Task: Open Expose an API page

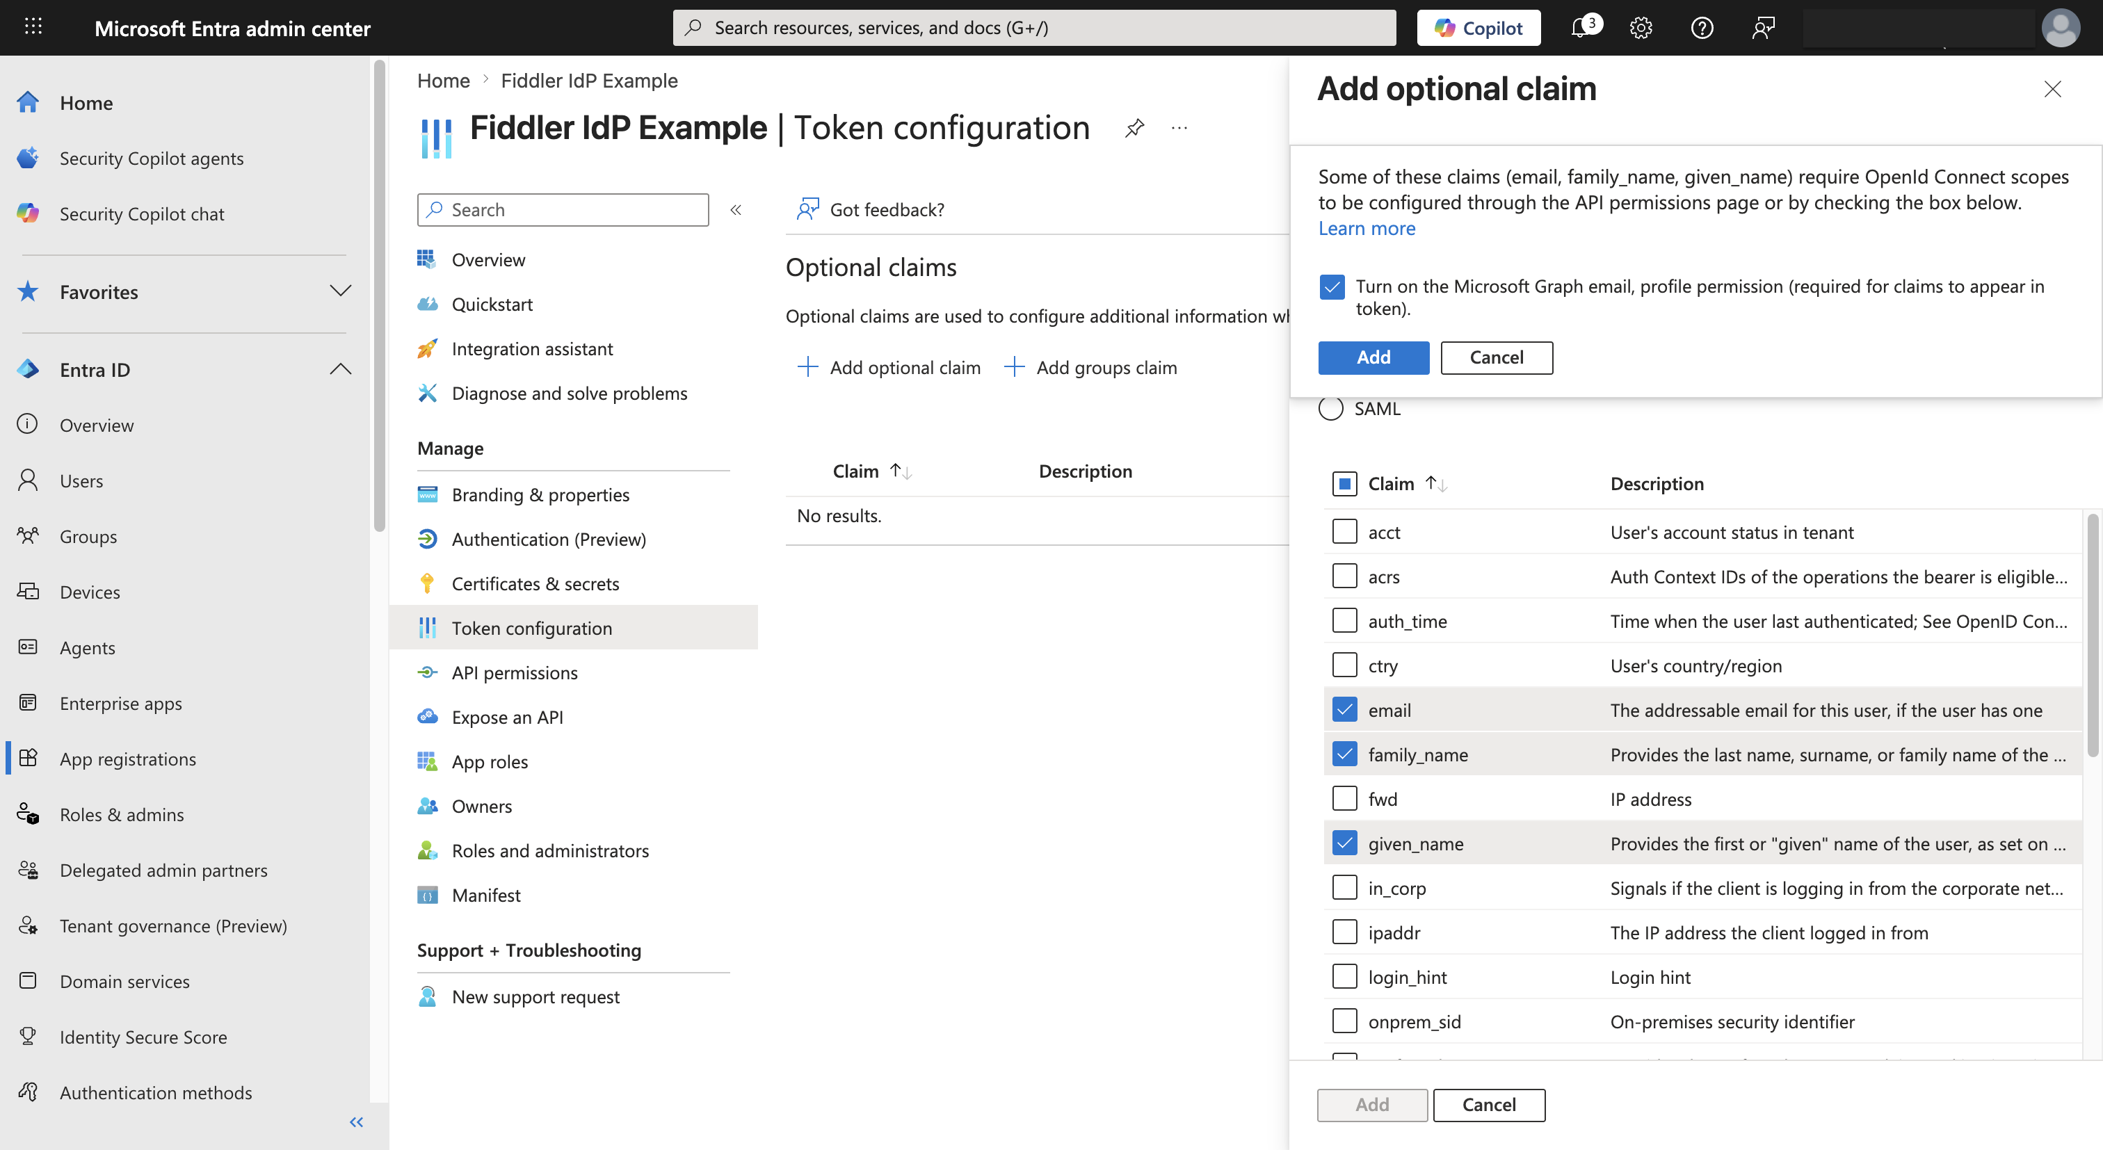Action: click(x=507, y=718)
